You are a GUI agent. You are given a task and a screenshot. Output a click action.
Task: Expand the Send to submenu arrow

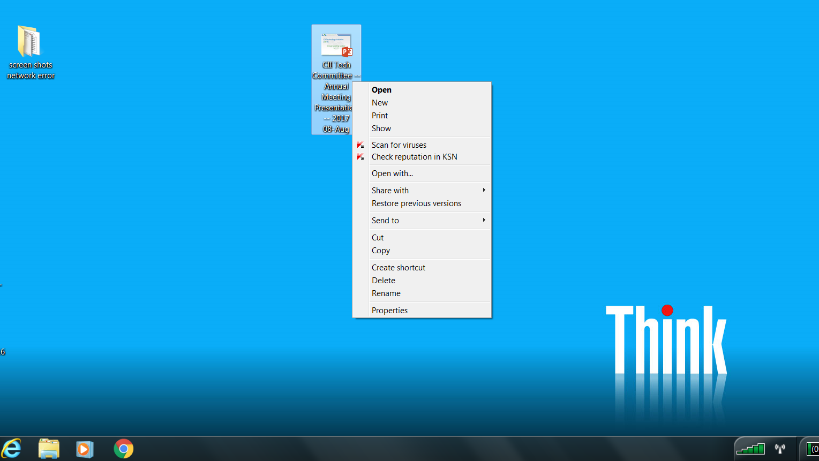tap(484, 220)
